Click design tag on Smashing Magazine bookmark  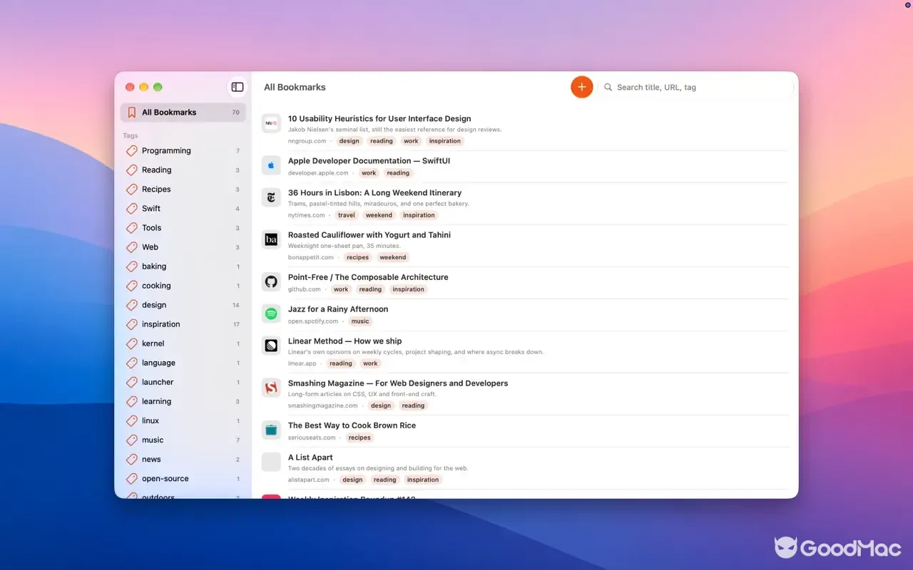click(x=381, y=406)
